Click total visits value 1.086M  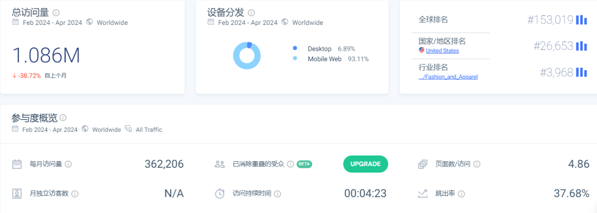tap(46, 56)
